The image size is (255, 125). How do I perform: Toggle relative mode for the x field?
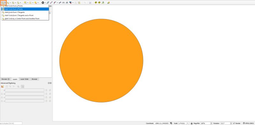2,97
